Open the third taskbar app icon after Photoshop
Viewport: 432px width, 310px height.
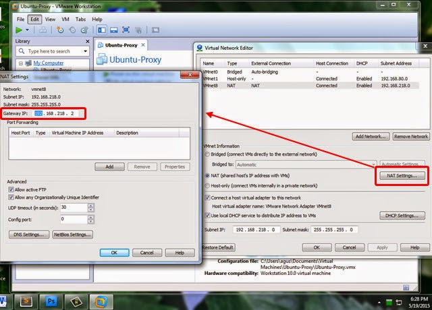point(76,301)
